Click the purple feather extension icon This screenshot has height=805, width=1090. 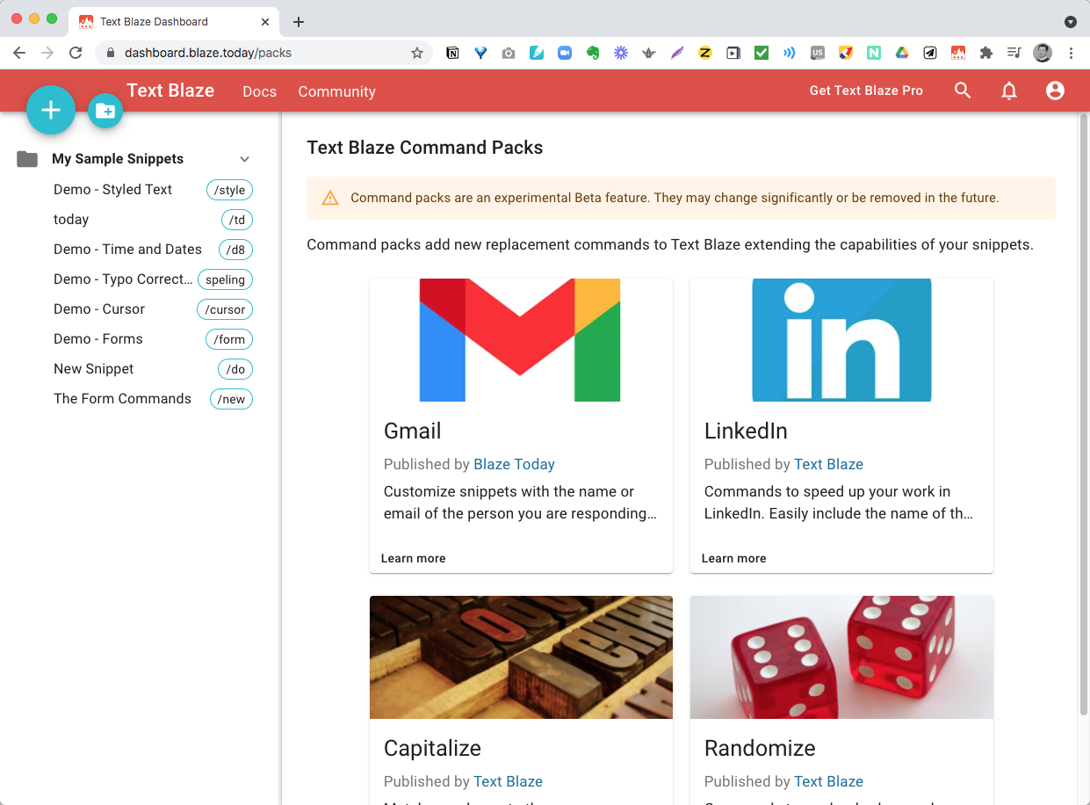676,53
